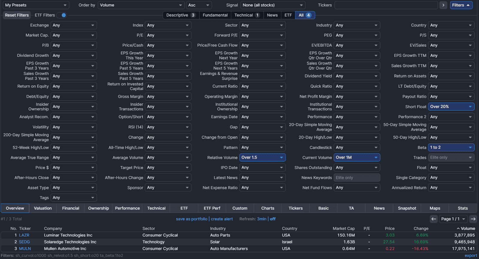Switch to Charts view tab
This screenshot has height=259, width=479.
point(268,208)
